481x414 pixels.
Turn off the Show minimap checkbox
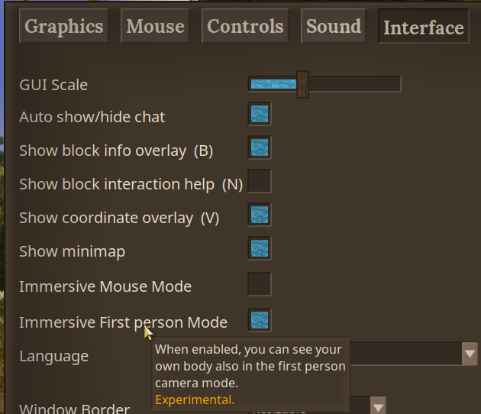coord(260,249)
